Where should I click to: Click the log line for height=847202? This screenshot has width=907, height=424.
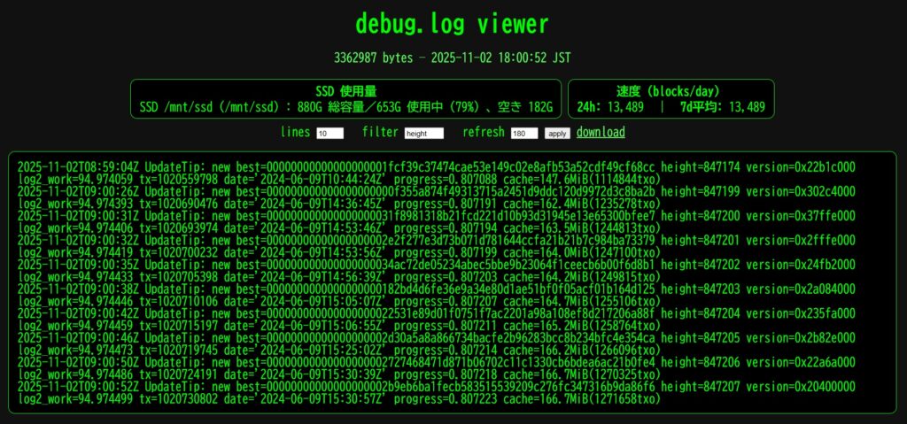click(436, 271)
